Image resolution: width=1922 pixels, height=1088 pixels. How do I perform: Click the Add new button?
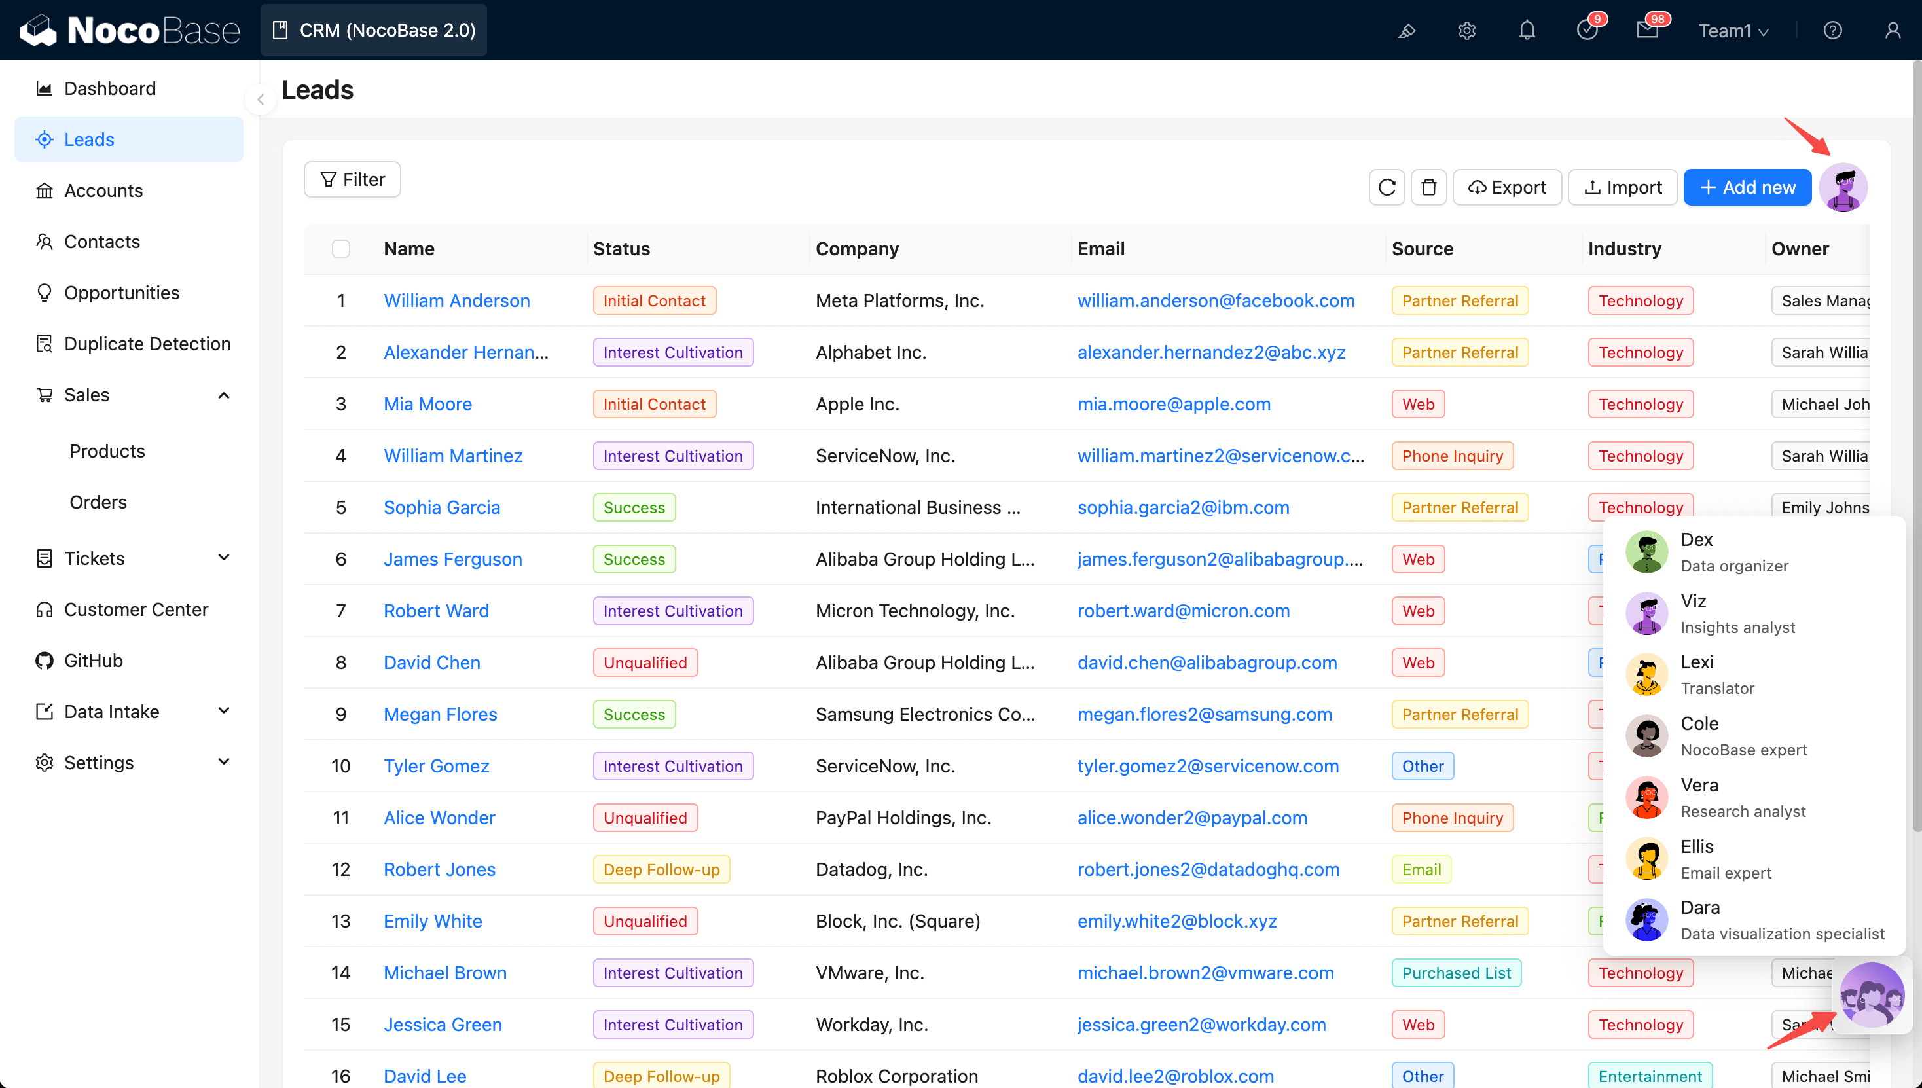click(x=1747, y=188)
